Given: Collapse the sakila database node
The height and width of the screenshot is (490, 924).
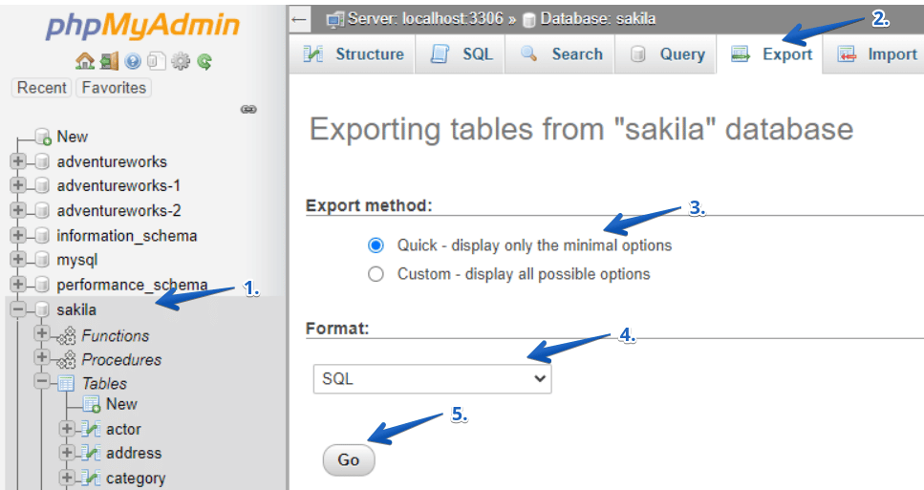Looking at the screenshot, I should [18, 309].
